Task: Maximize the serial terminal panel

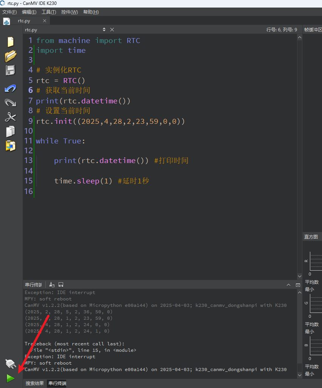Action: click(x=298, y=285)
